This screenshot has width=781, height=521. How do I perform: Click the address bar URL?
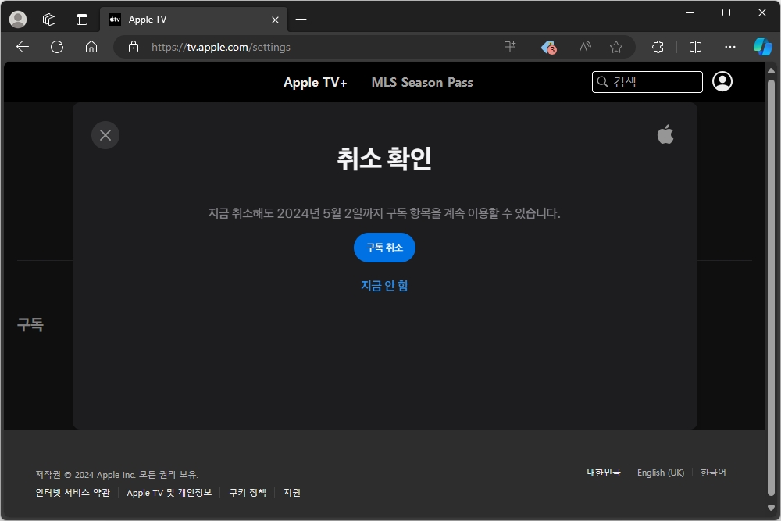pos(221,47)
